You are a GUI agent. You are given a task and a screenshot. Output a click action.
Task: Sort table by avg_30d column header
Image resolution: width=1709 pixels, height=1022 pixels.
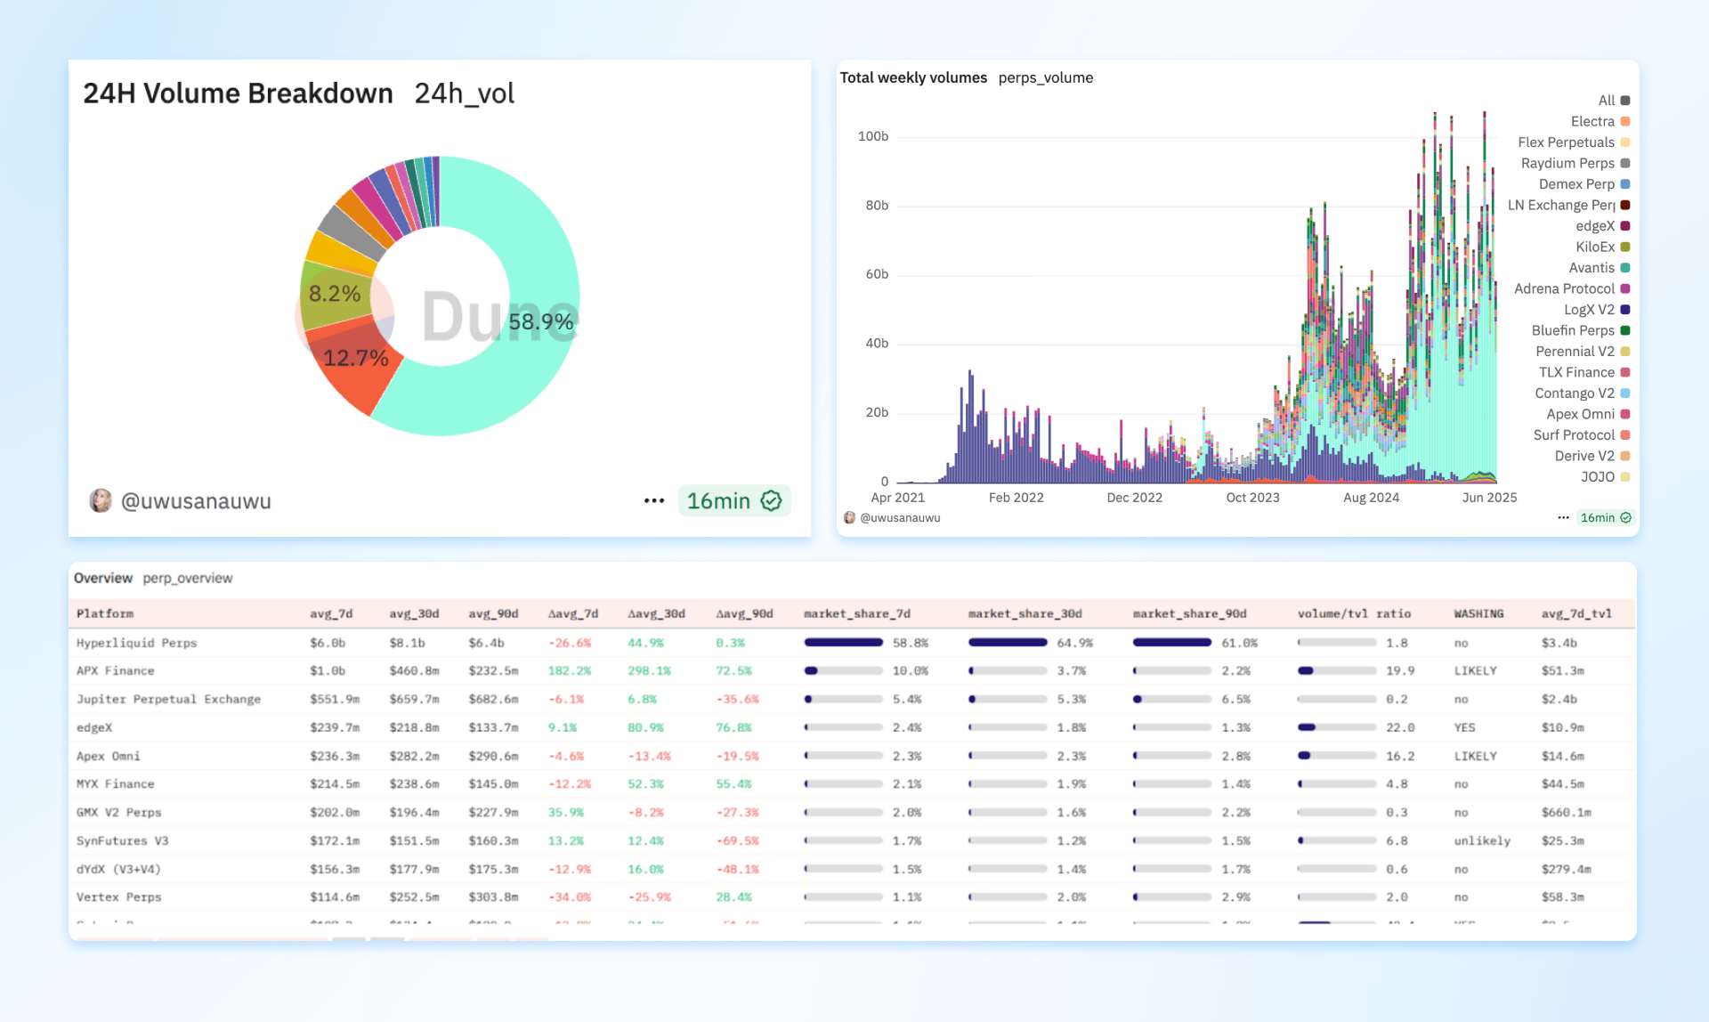[x=414, y=613]
